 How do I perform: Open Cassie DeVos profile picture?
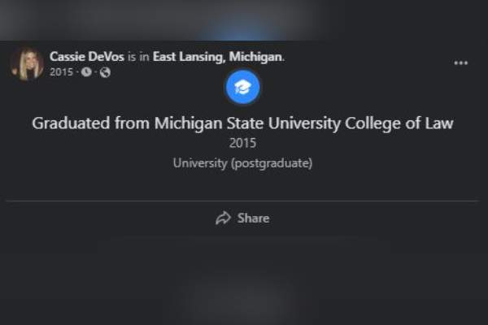(27, 63)
